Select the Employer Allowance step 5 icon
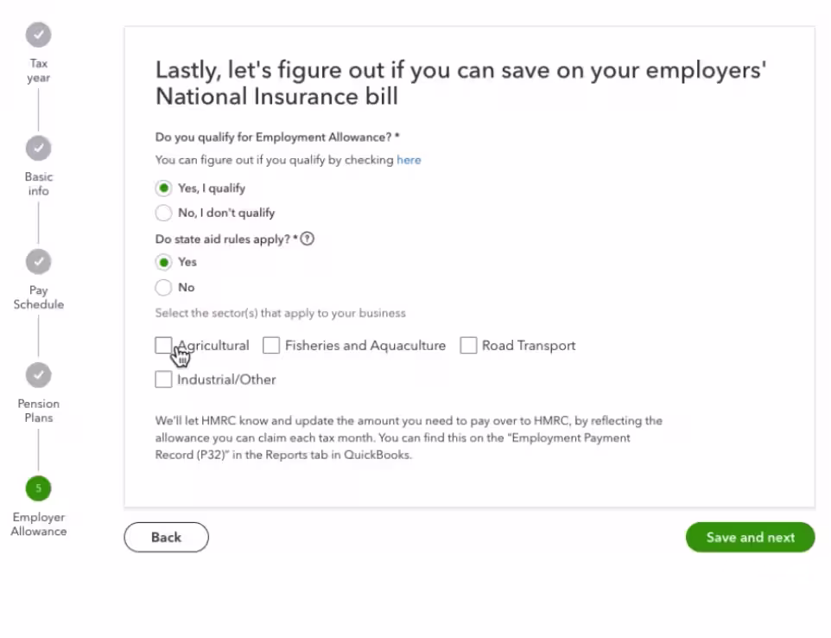This screenshot has height=638, width=831. 38,488
